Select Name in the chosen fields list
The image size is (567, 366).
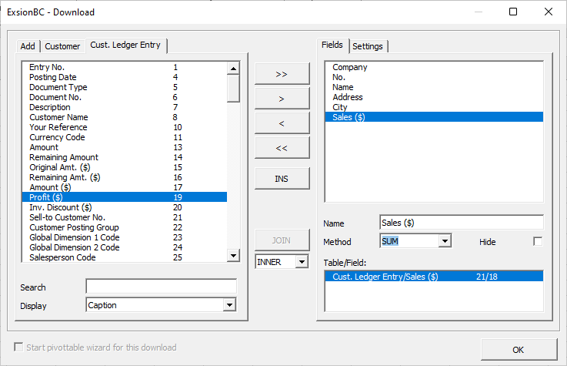(x=434, y=87)
